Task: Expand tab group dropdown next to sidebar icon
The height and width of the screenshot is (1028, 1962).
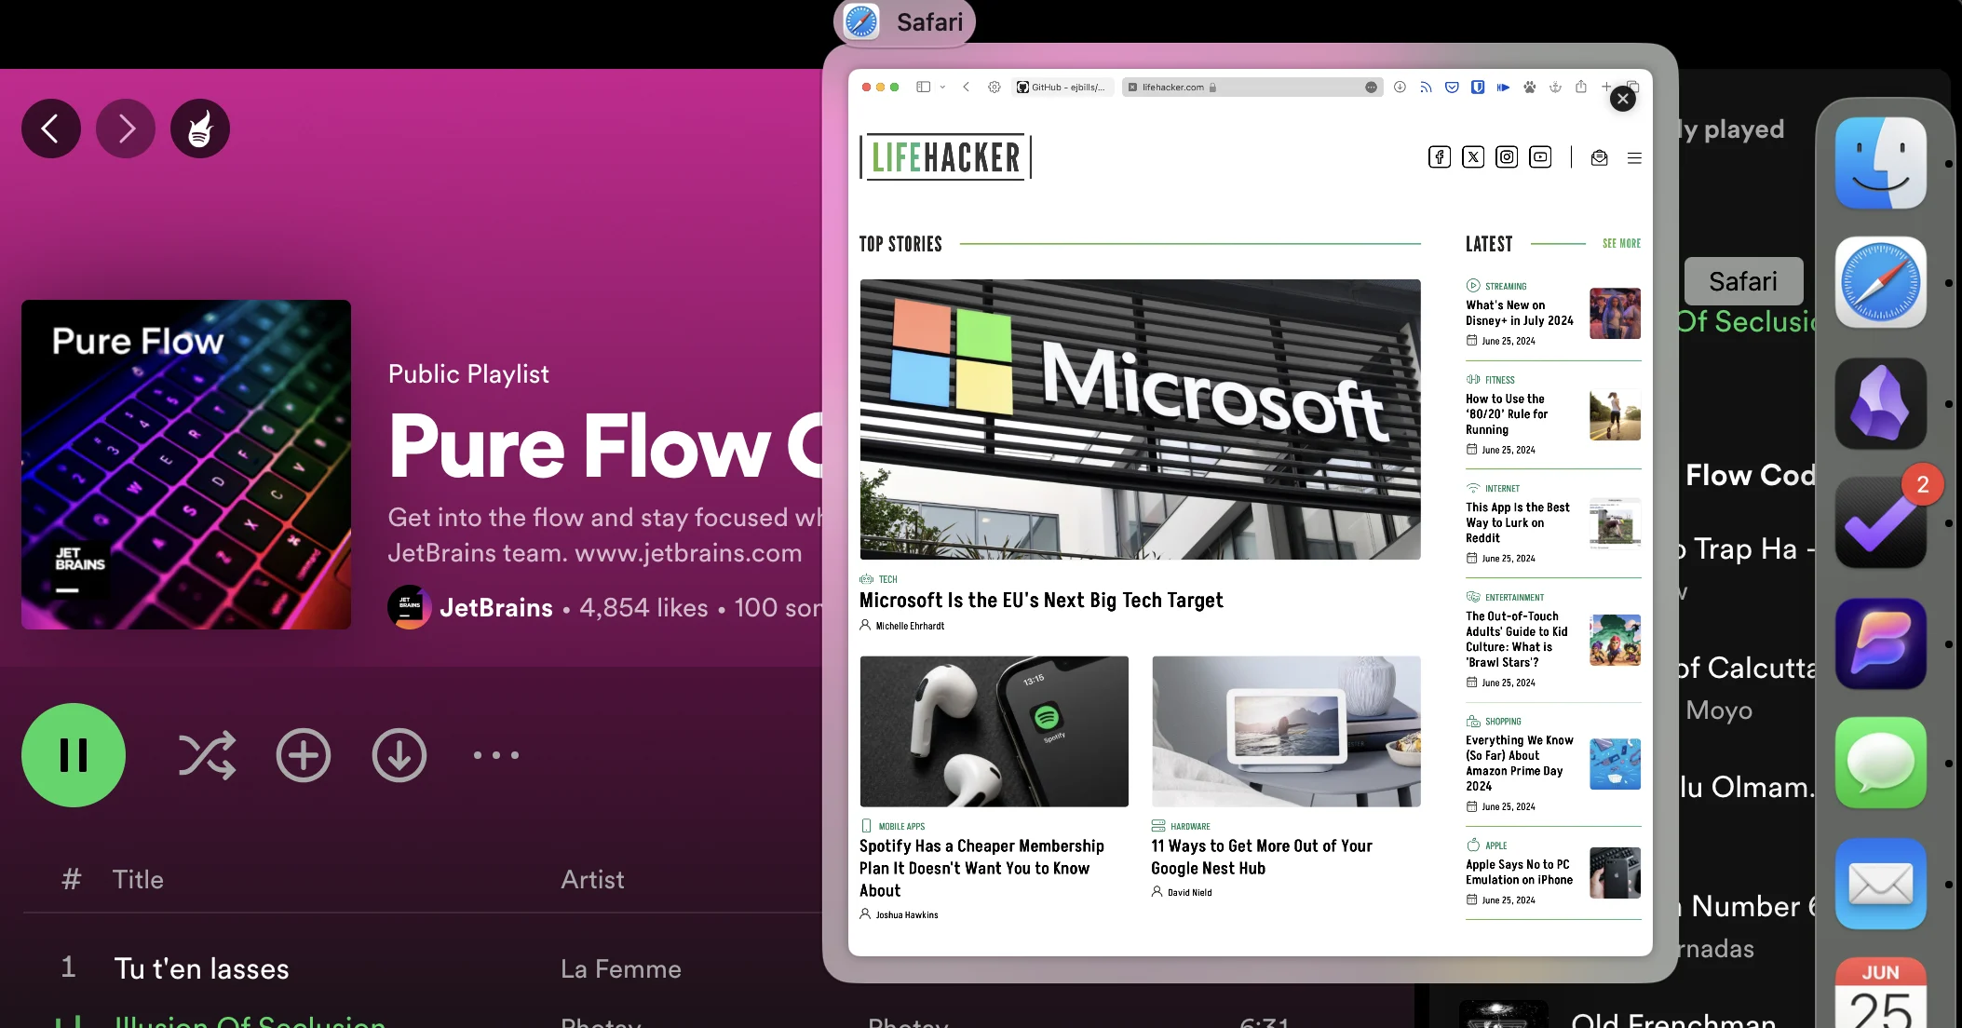Action: click(x=942, y=88)
